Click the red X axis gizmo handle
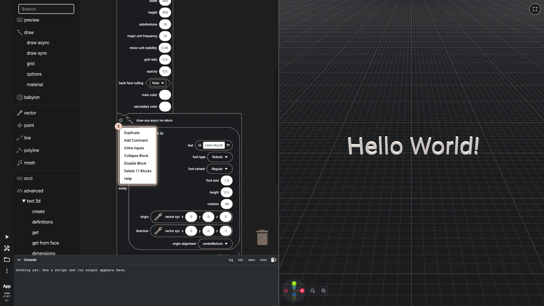This screenshot has height=306, width=544. point(302,291)
